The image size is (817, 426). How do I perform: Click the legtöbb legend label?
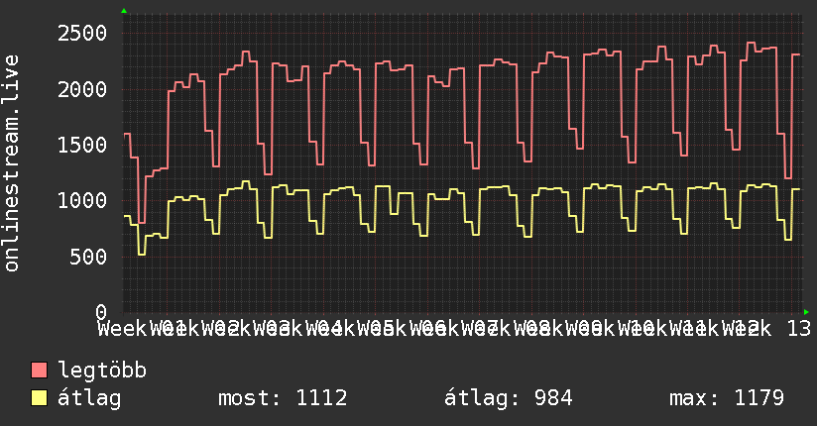click(x=102, y=371)
